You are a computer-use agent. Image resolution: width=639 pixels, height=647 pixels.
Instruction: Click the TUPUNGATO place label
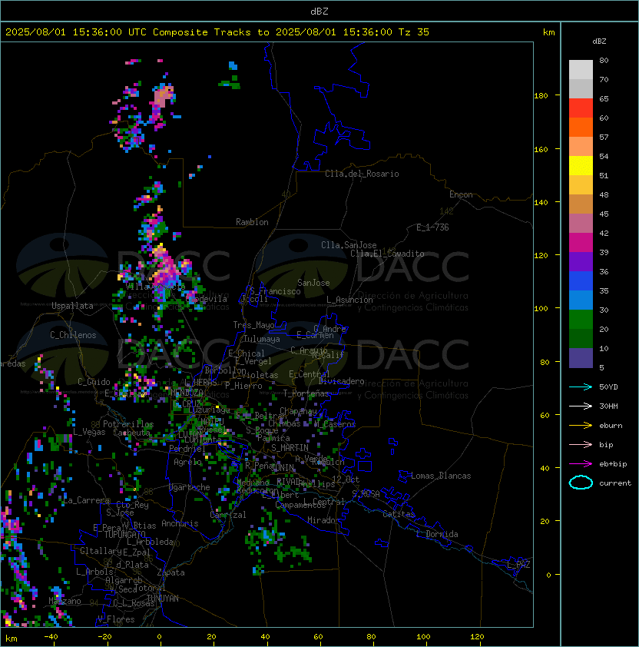click(x=124, y=535)
